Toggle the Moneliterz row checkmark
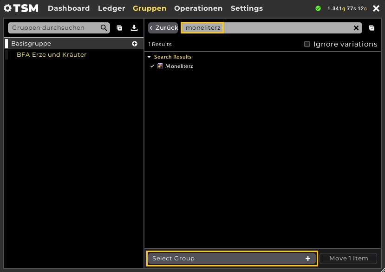The image size is (385, 272). pos(152,66)
